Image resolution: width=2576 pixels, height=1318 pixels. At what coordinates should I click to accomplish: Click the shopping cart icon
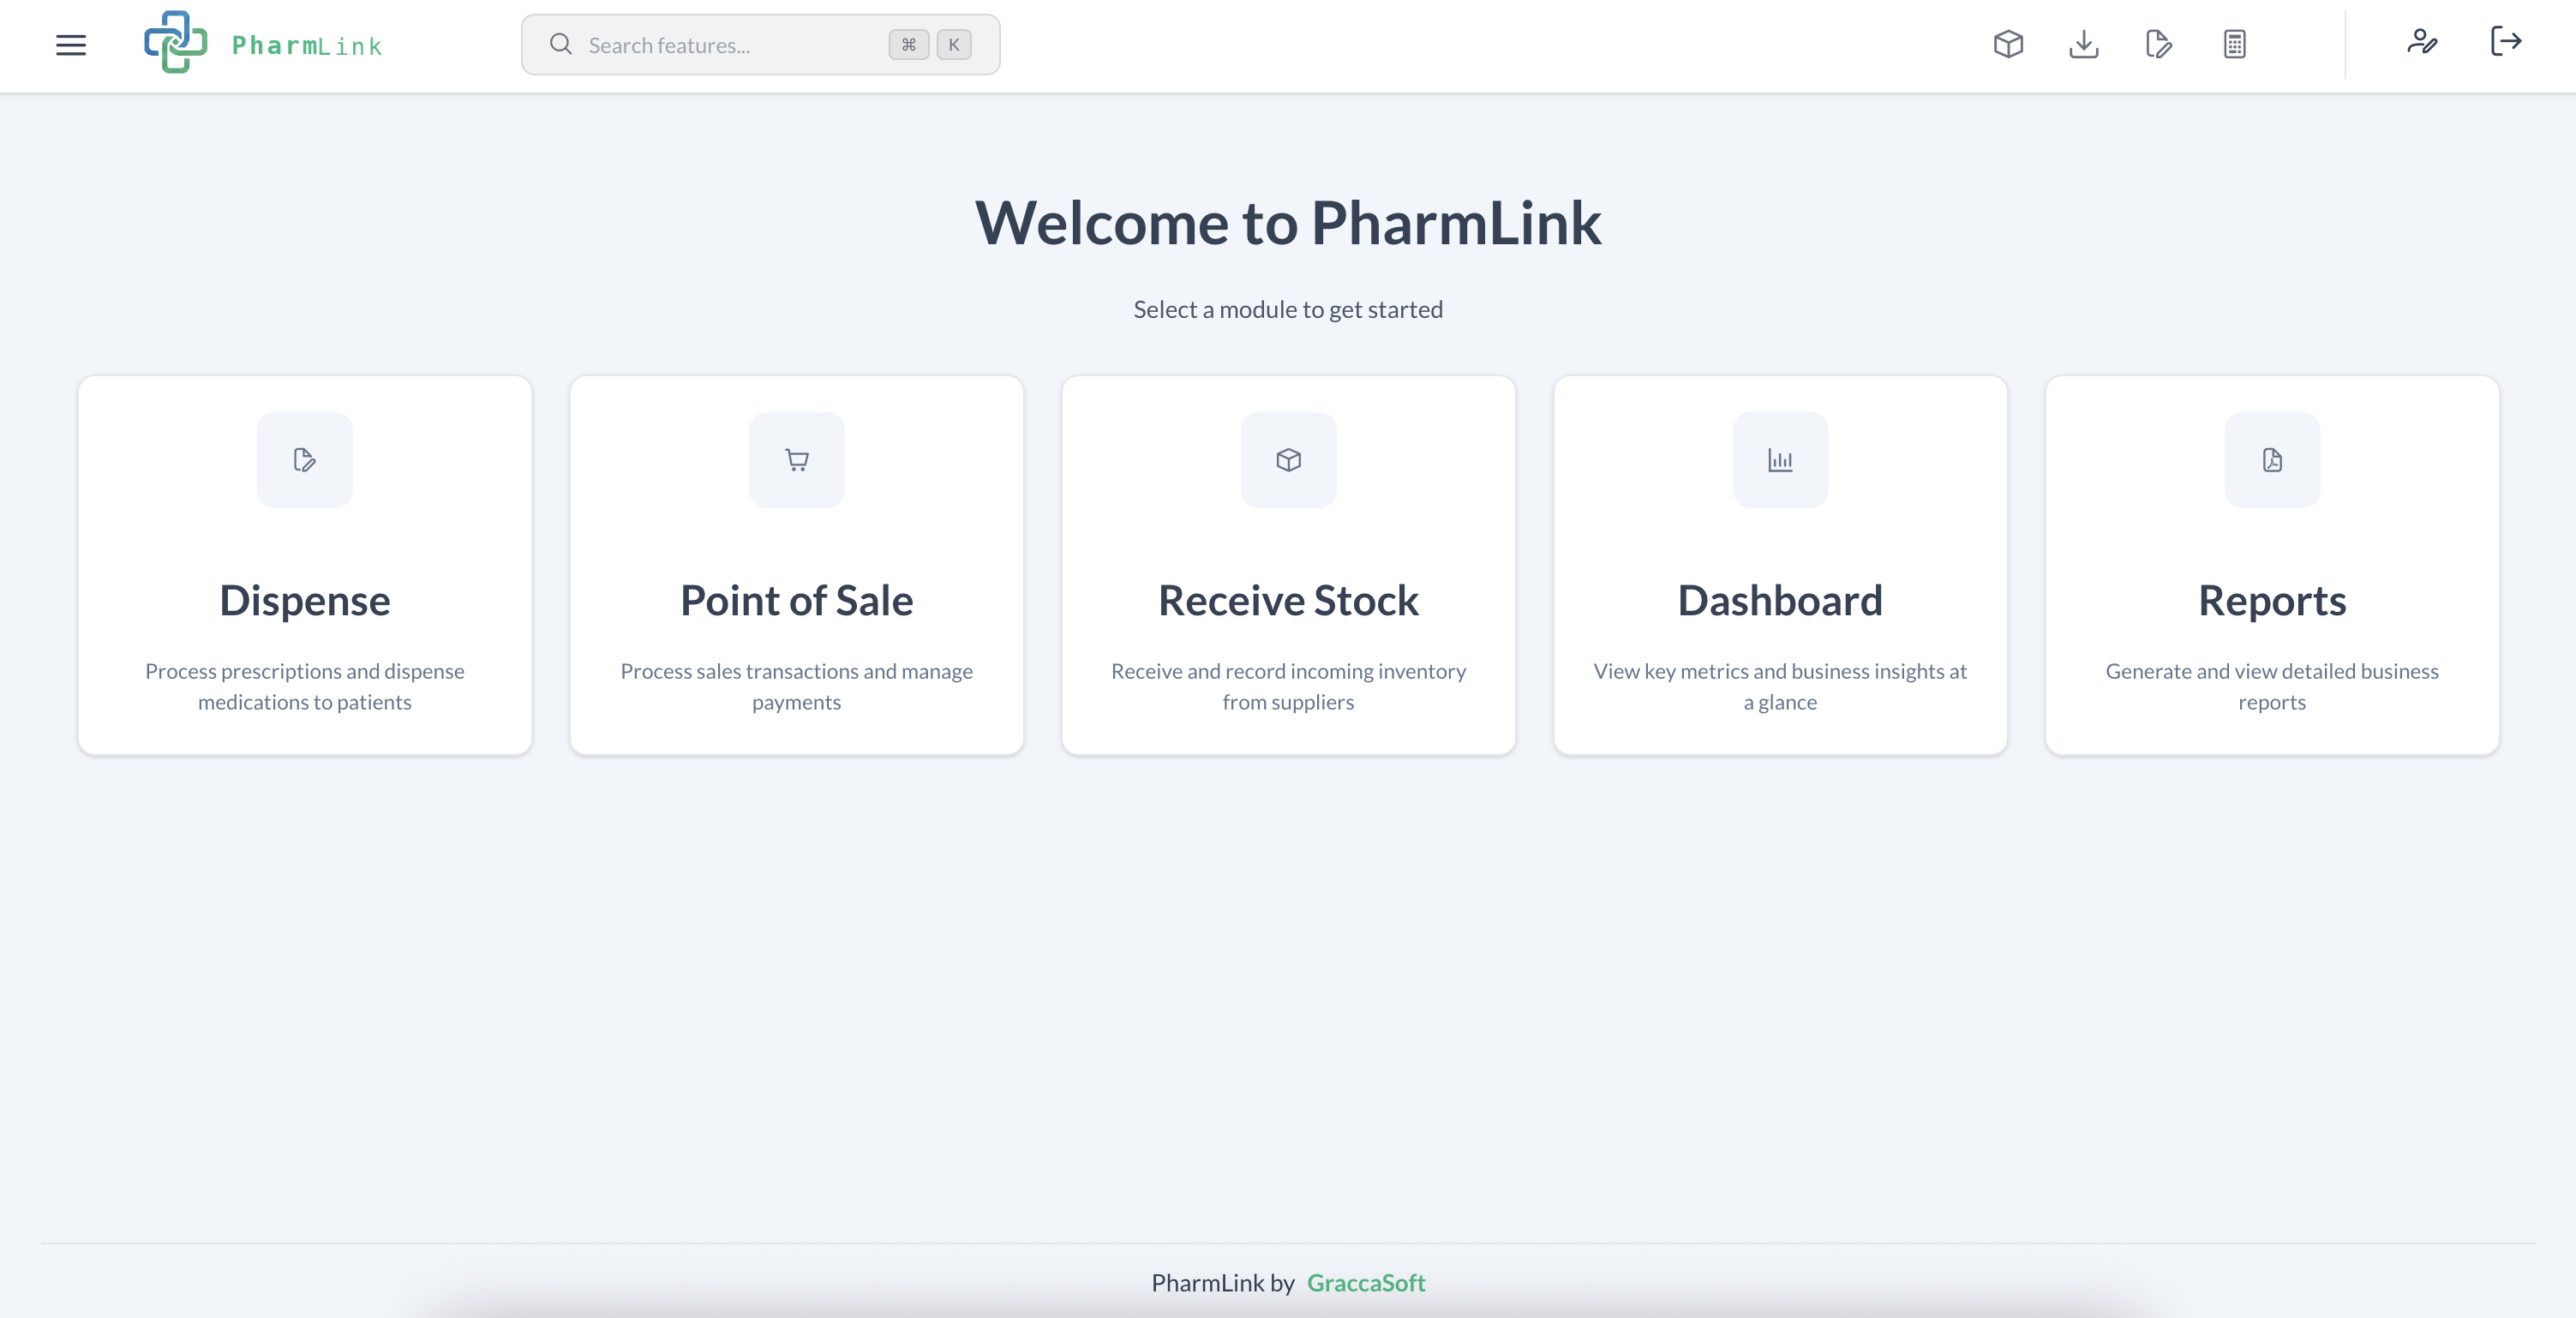coord(797,460)
